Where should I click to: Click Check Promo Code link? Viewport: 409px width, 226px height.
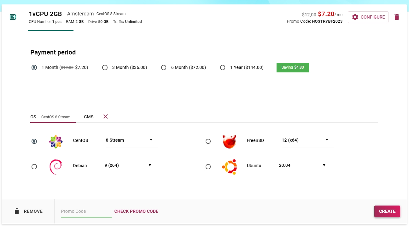[136, 211]
